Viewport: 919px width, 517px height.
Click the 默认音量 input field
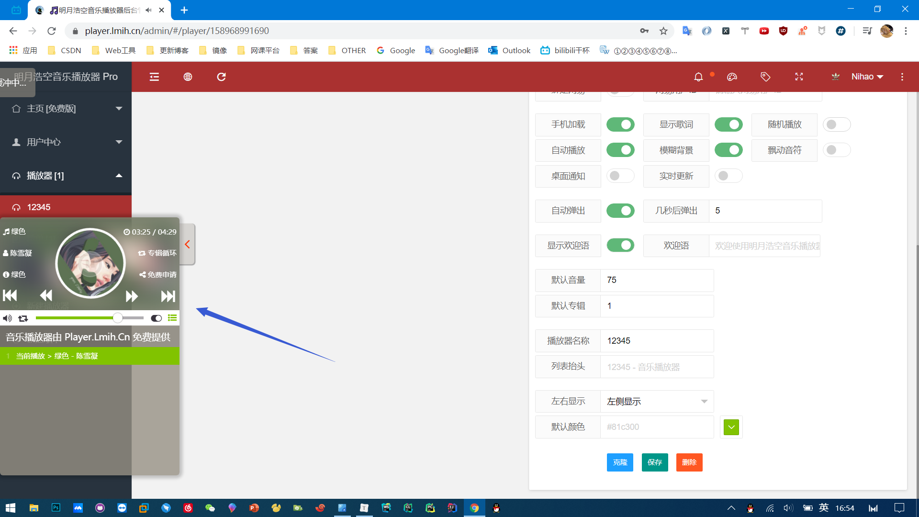pos(657,280)
